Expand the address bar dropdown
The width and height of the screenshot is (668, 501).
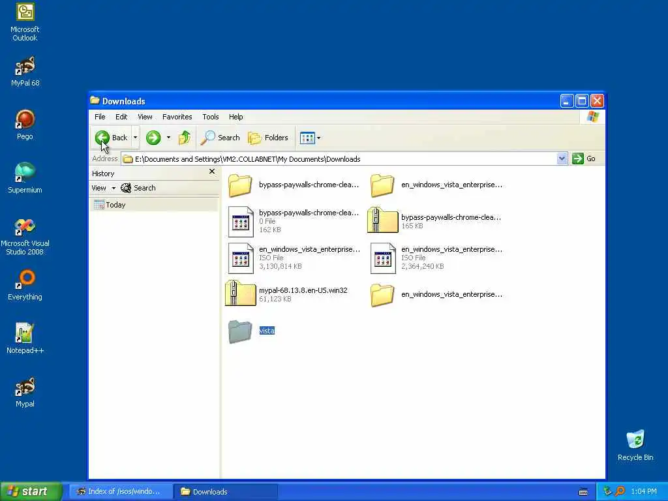[562, 159]
